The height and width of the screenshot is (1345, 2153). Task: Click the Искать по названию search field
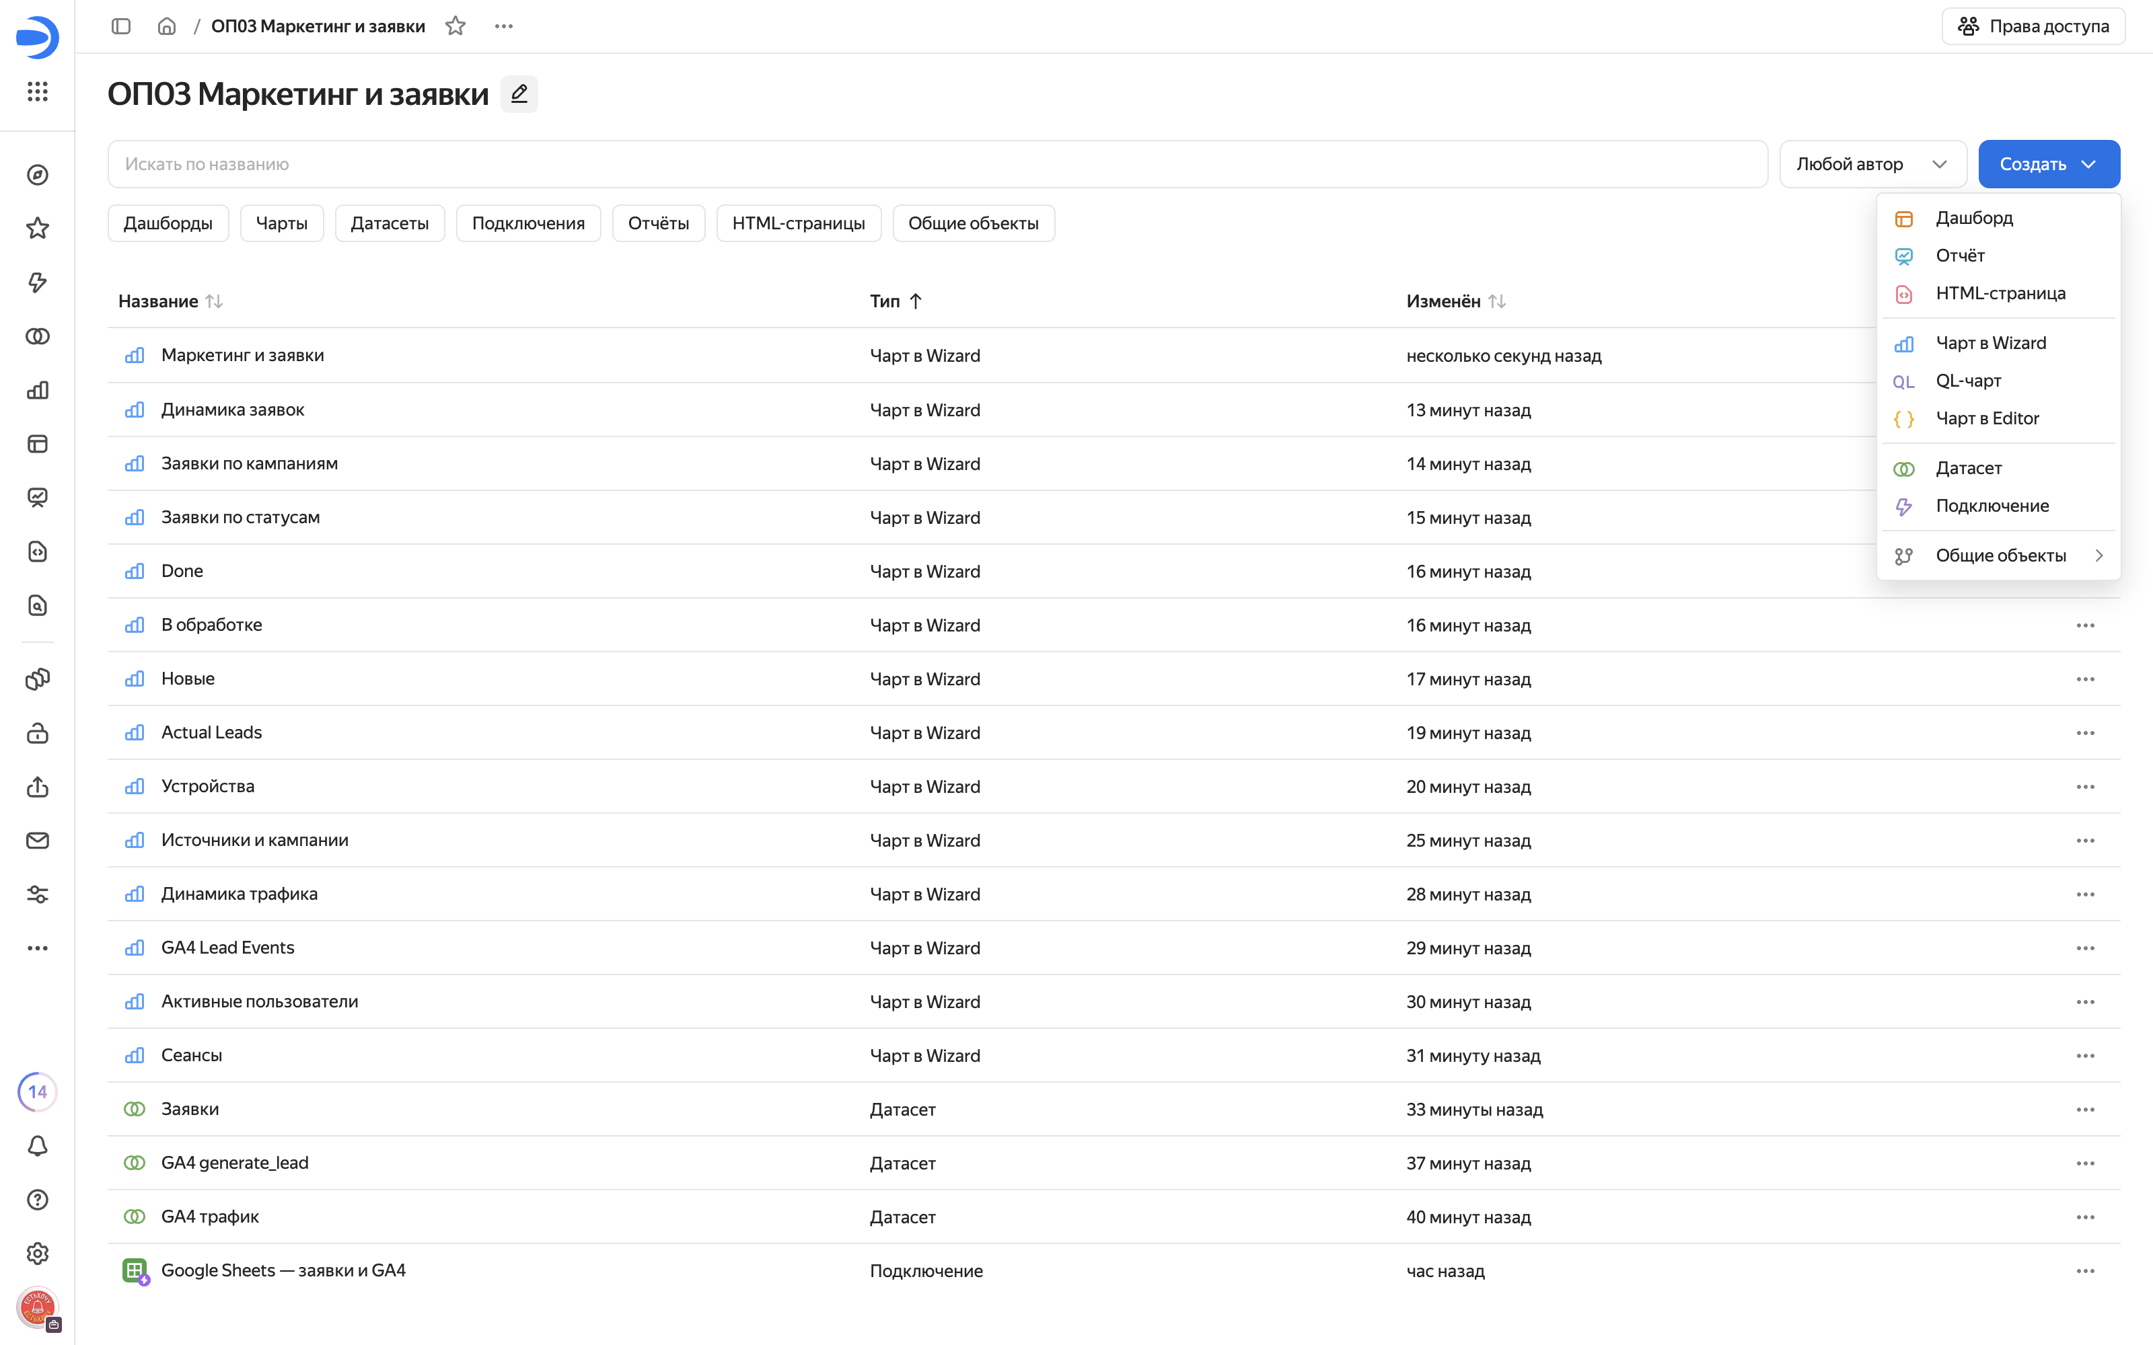938,163
